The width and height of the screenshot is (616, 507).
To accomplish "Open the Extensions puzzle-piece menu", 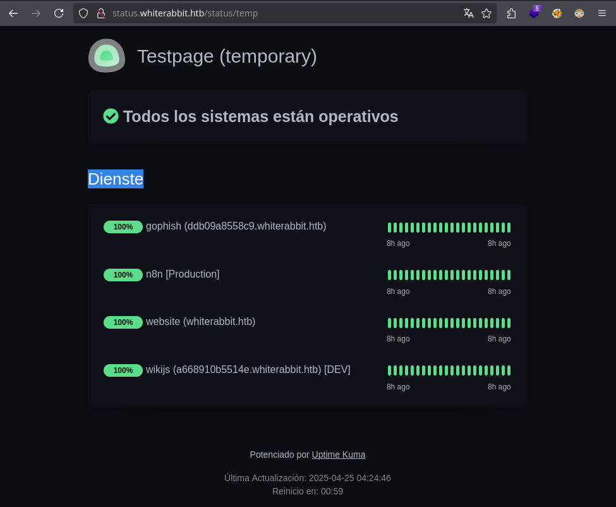I will coord(511,13).
